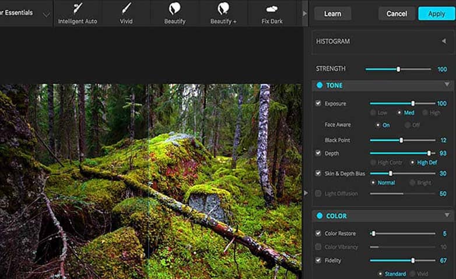Click the Learn button
The height and width of the screenshot is (279, 456).
(x=332, y=13)
